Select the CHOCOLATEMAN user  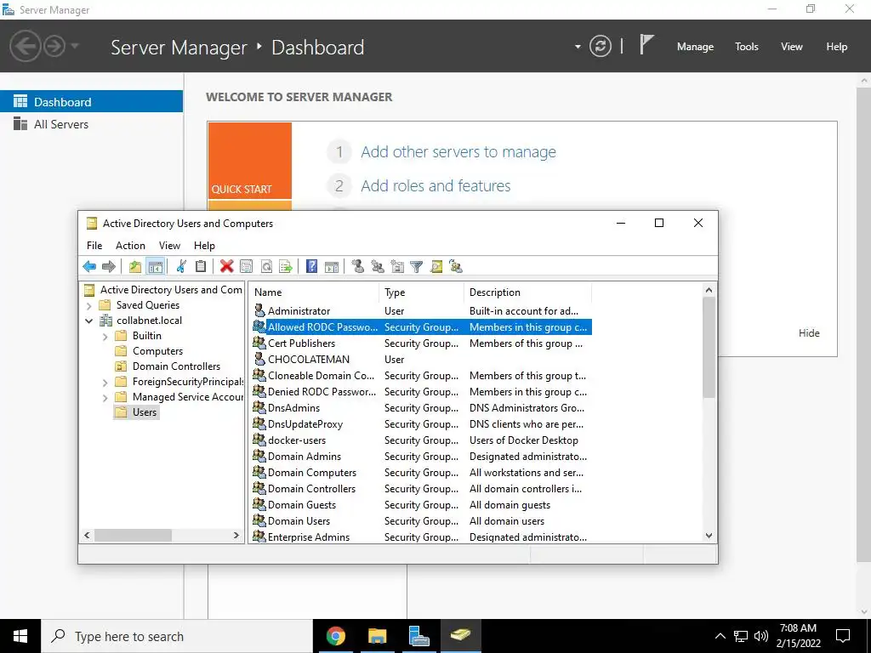(x=308, y=360)
